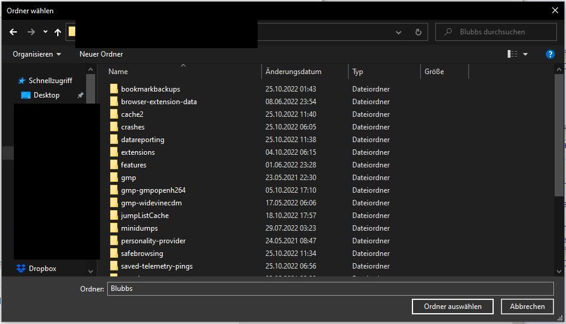Select the bookmarkbackups folder icon
566x324 pixels.
(114, 89)
